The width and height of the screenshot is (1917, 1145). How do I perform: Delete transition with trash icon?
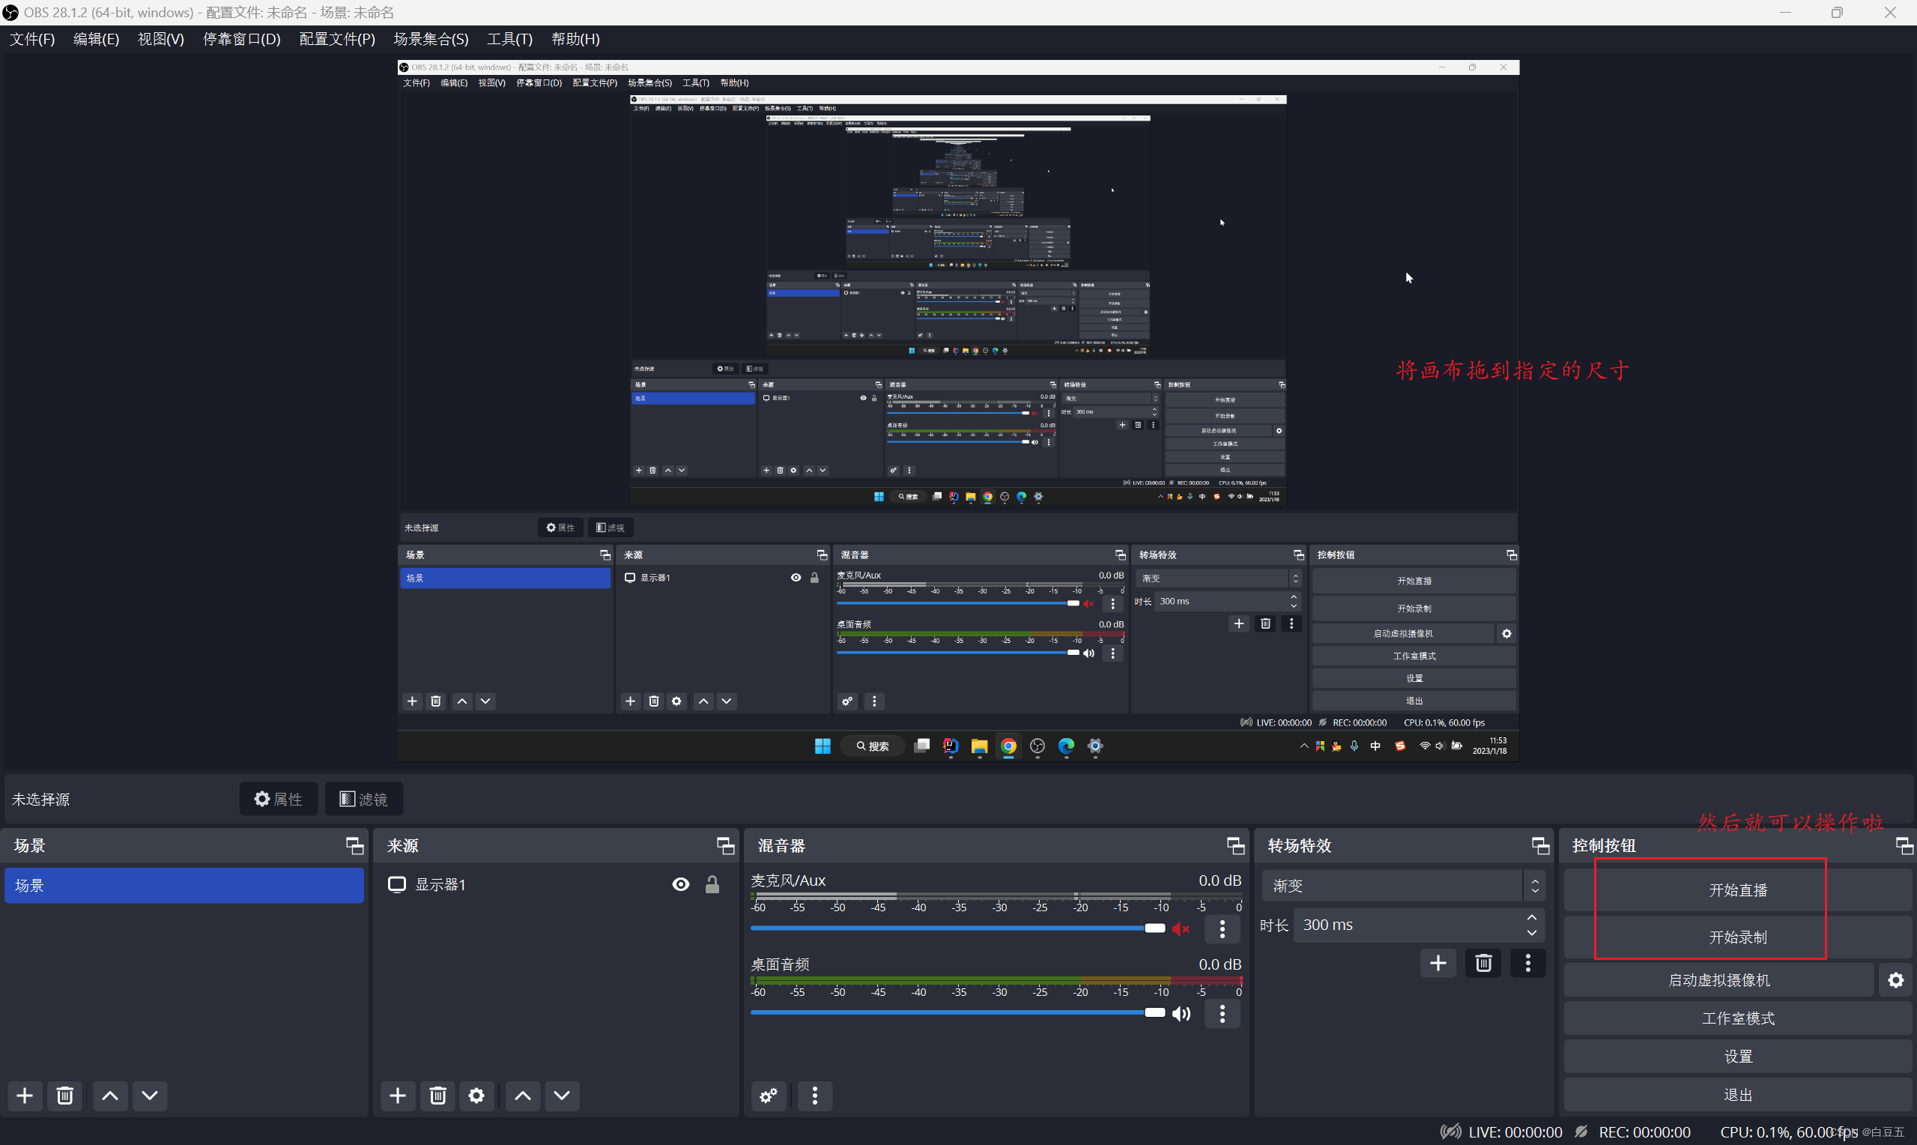tap(1483, 963)
